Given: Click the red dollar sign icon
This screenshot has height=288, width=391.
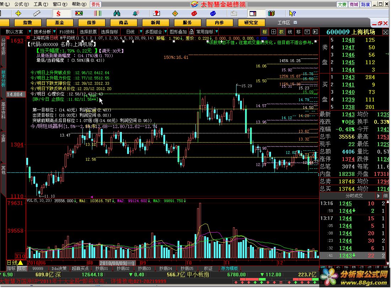Looking at the screenshot, I should tap(58, 13).
